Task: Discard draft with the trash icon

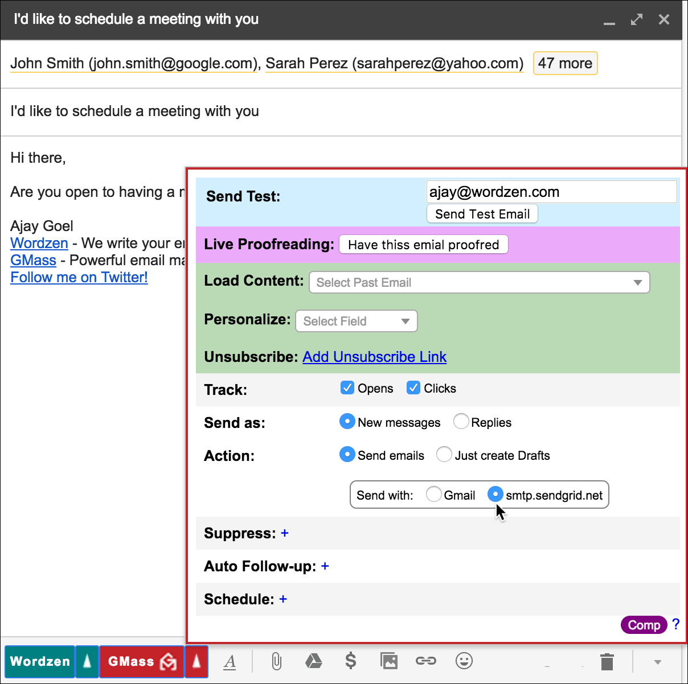Action: coord(607,662)
